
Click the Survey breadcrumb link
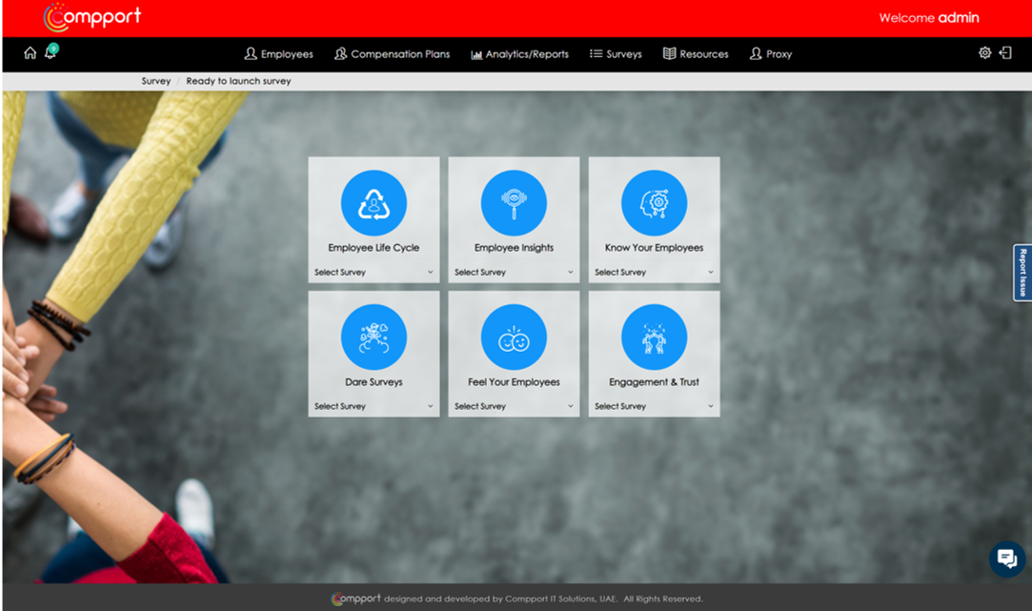(156, 81)
